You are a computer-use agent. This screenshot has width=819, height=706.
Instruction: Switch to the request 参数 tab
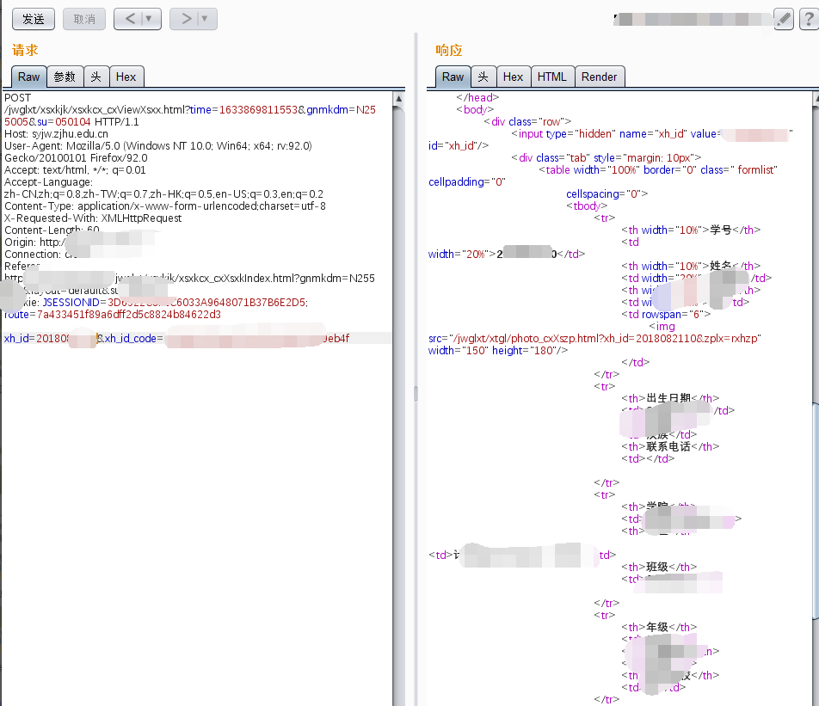pos(65,77)
